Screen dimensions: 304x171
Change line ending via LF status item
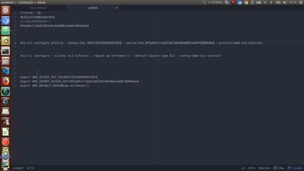(x=243, y=168)
